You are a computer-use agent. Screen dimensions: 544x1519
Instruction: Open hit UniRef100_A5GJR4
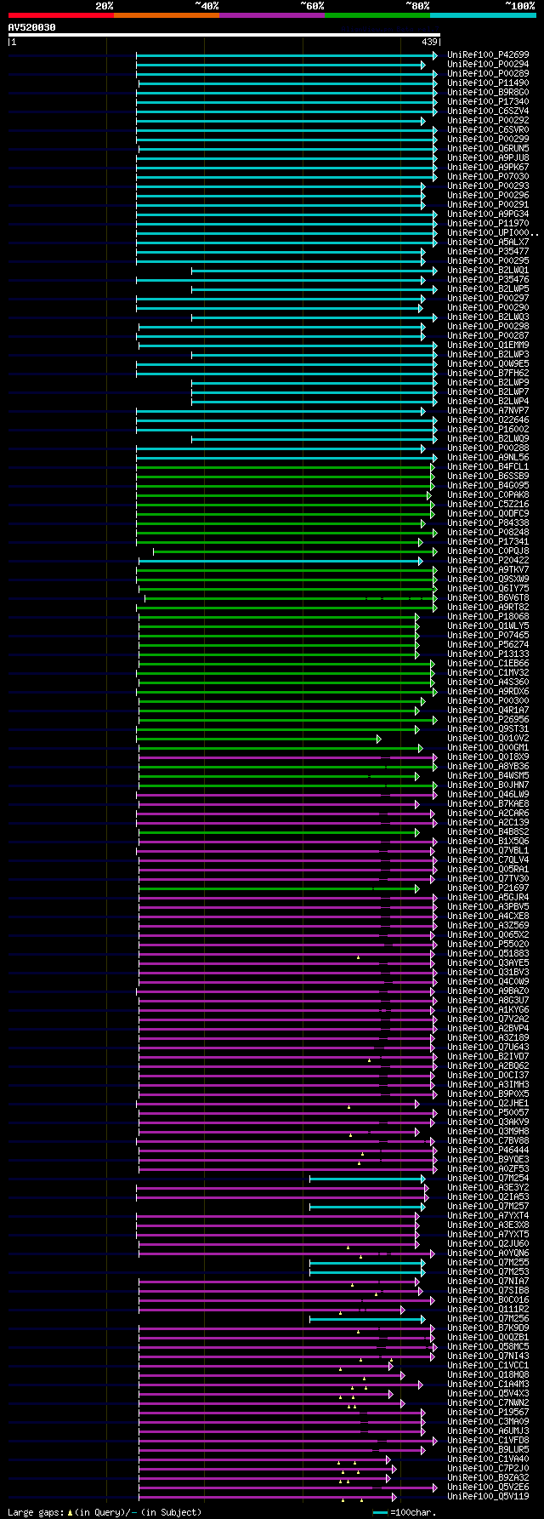(488, 898)
